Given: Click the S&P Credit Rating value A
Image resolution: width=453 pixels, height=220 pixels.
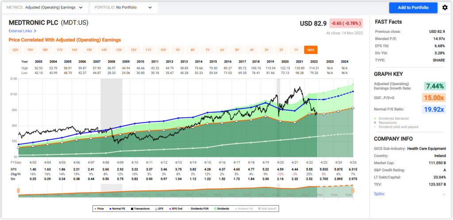Looking at the screenshot, I should point(444,170).
